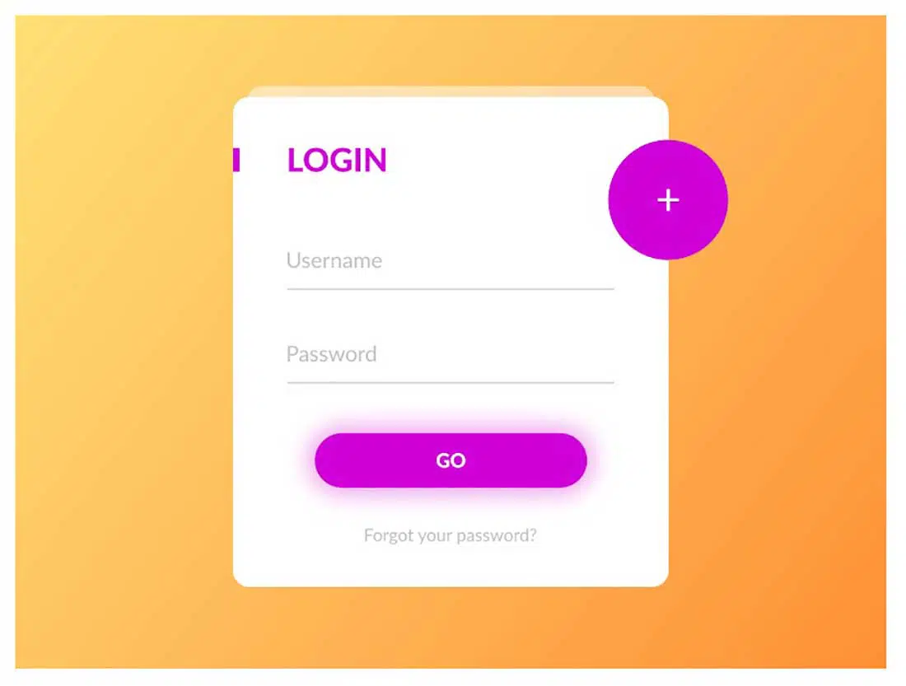
Task: Click the GO label text
Action: click(451, 460)
